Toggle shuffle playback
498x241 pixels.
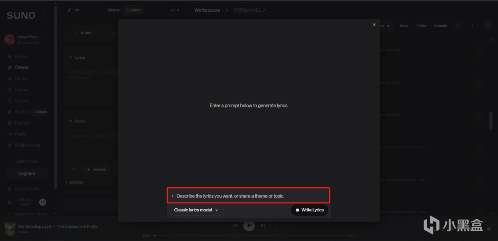click(x=223, y=225)
